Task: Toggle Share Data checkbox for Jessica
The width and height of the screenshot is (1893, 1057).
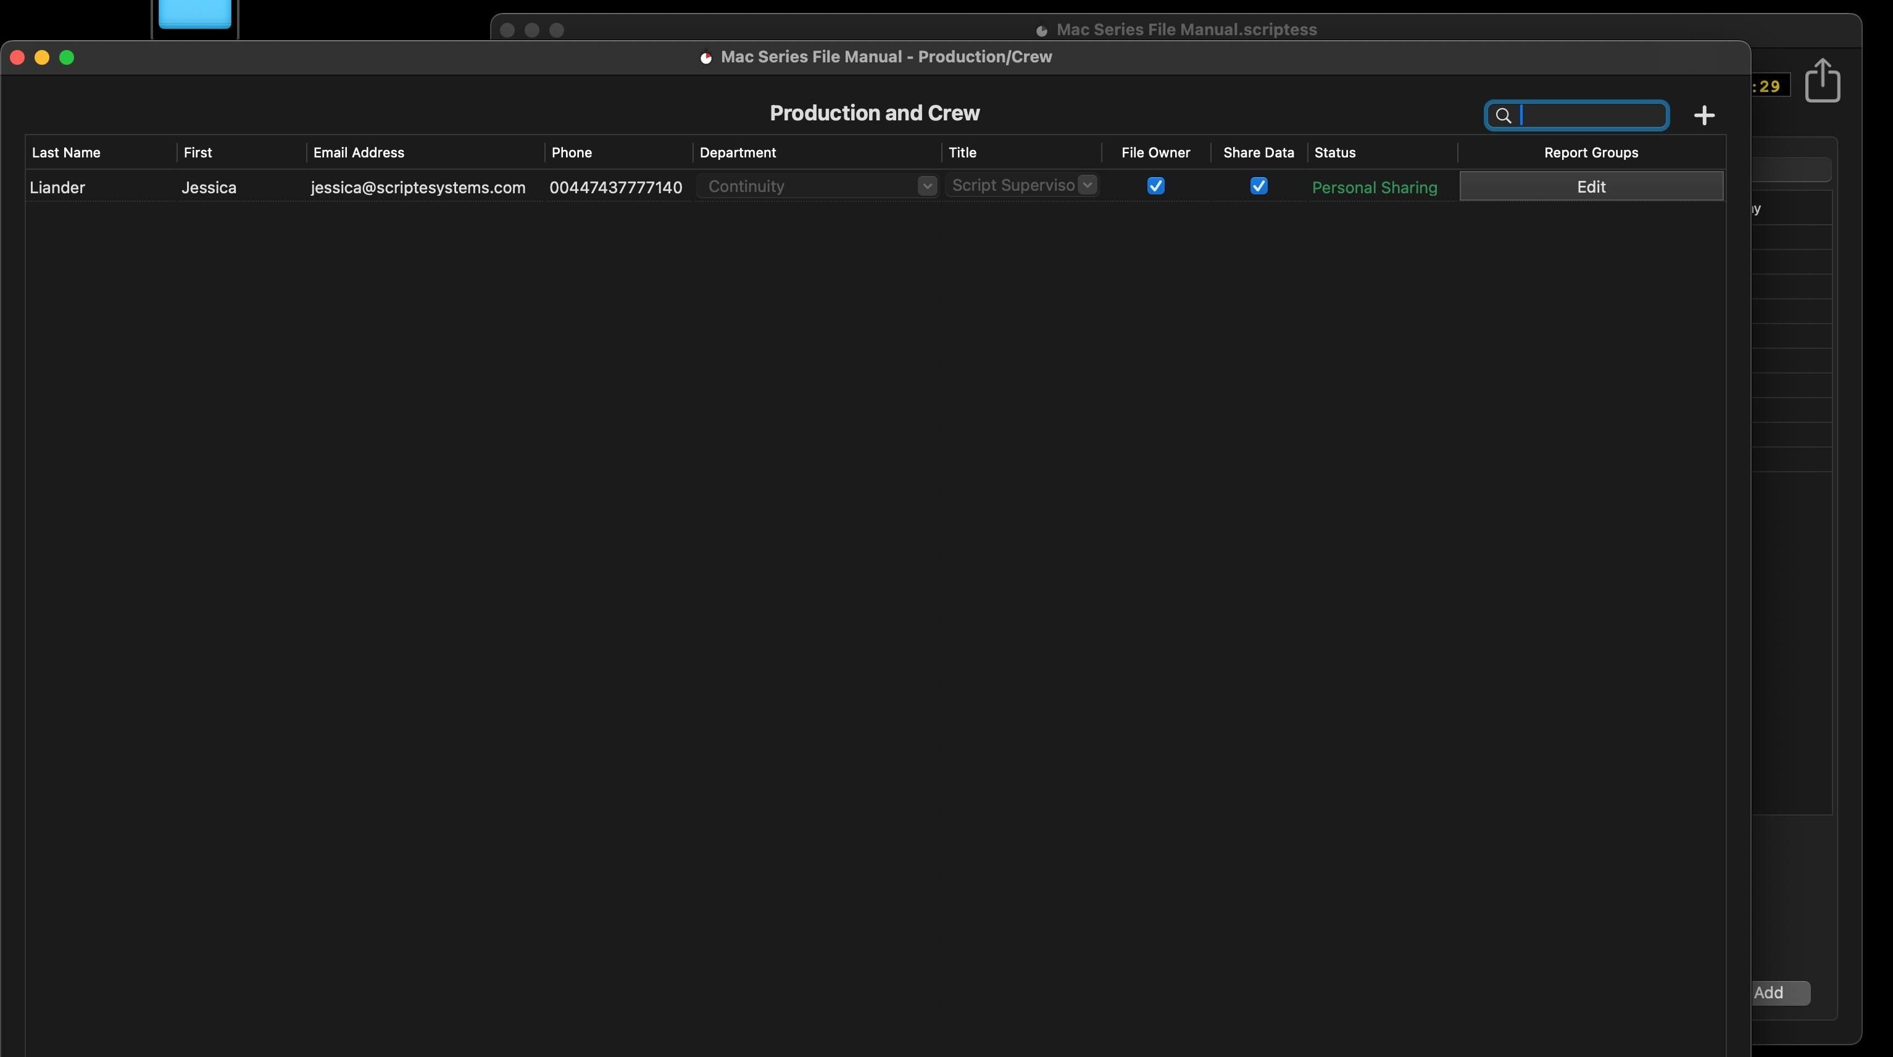Action: tap(1258, 186)
